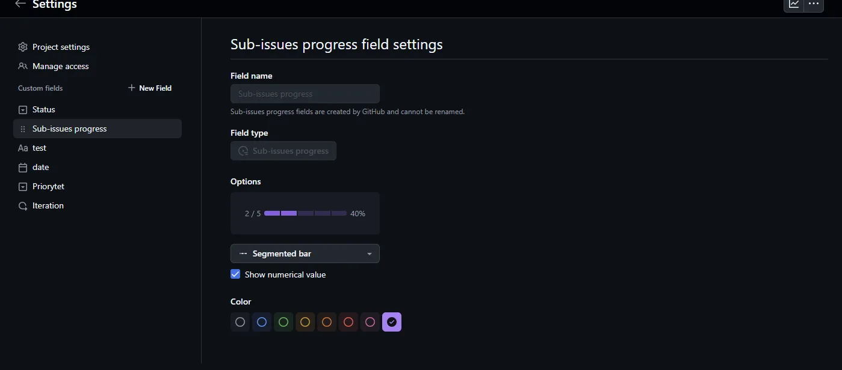Viewport: 842px width, 370px height.
Task: Click the calendar icon beside date field
Action: [x=23, y=167]
